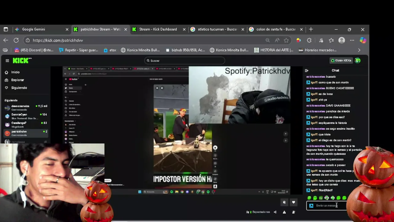Select patrickhdvv in followed list

tap(26, 133)
